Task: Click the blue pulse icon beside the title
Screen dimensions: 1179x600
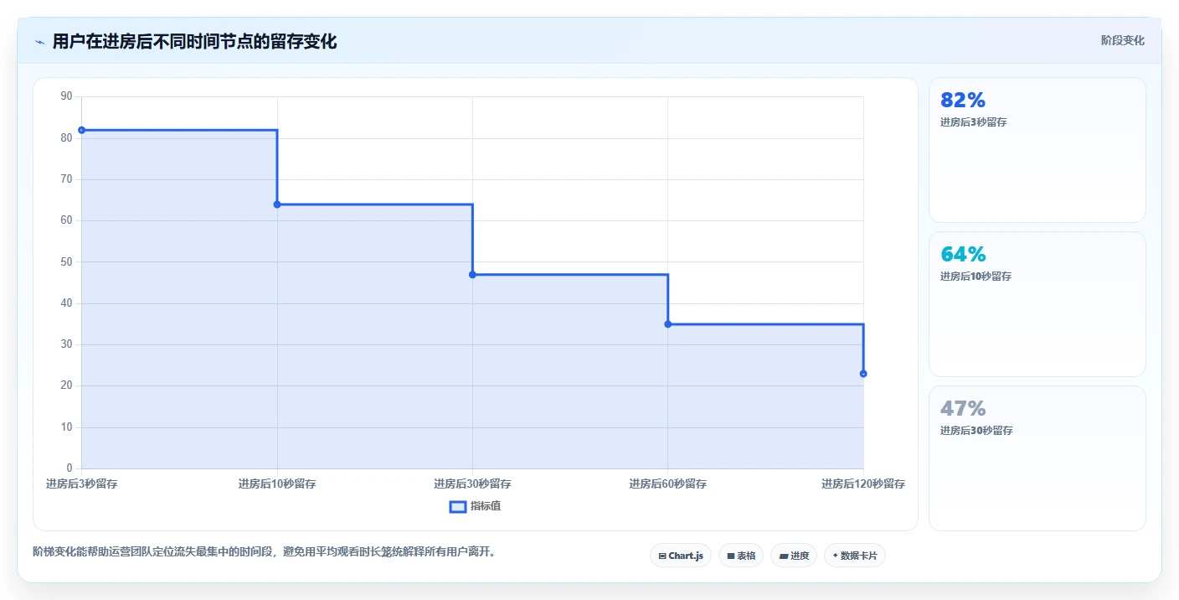Action: point(39,42)
